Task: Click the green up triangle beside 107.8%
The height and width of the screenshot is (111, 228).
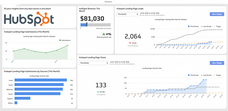Action: pyautogui.click(x=98, y=92)
